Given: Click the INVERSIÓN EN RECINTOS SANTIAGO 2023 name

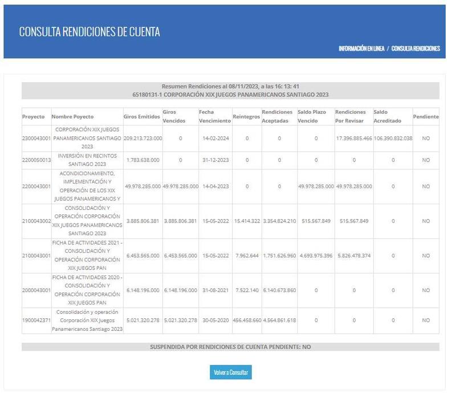Looking at the screenshot, I should (x=87, y=160).
